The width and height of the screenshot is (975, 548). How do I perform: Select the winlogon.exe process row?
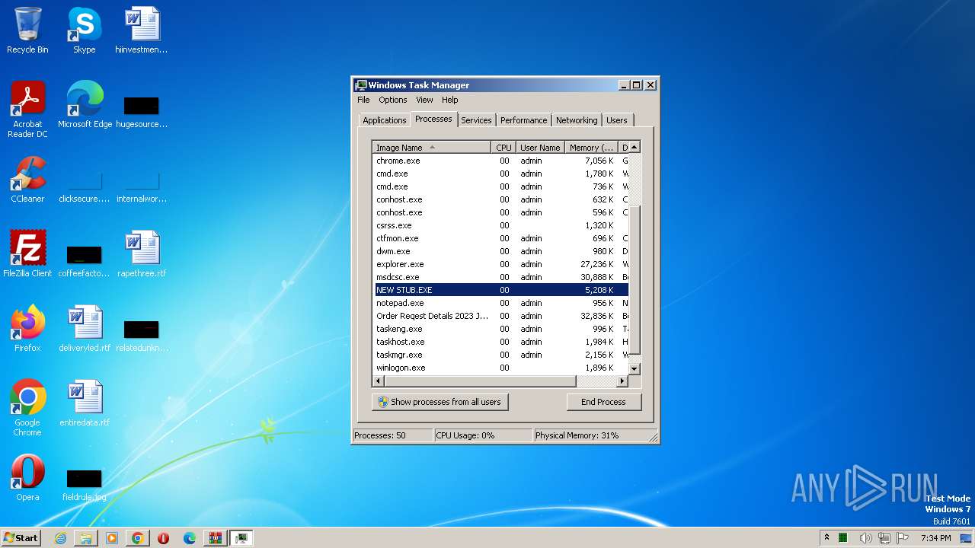(x=500, y=368)
